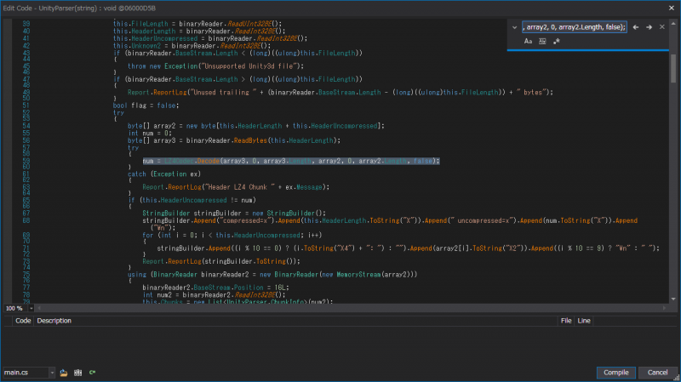The image size is (681, 382).
Task: Sort errors by Code column header
Action: point(23,321)
